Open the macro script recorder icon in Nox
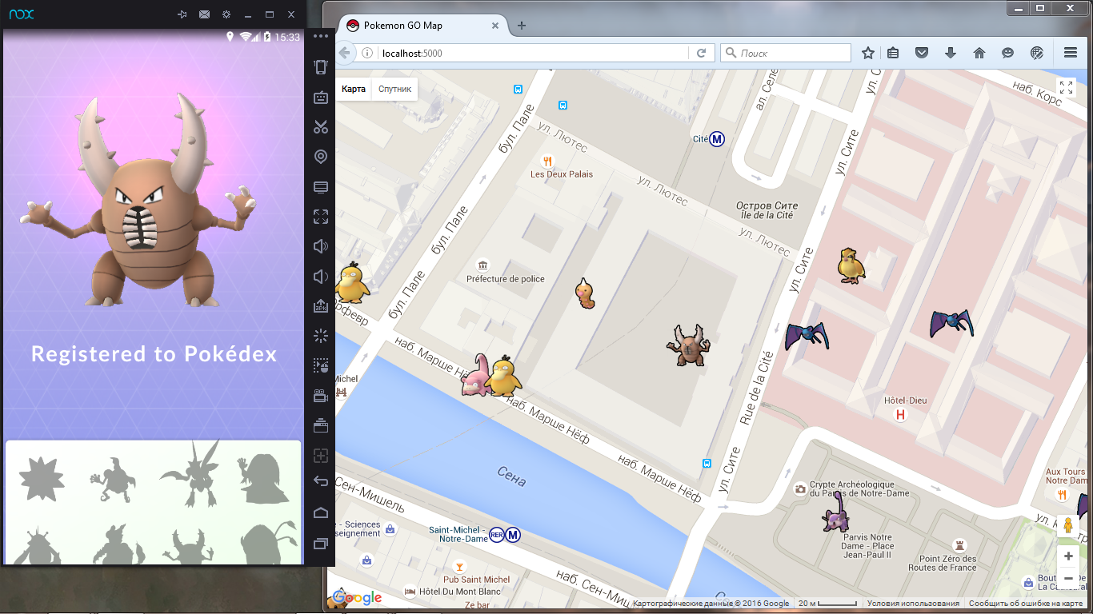This screenshot has height=614, width=1093. 321,366
